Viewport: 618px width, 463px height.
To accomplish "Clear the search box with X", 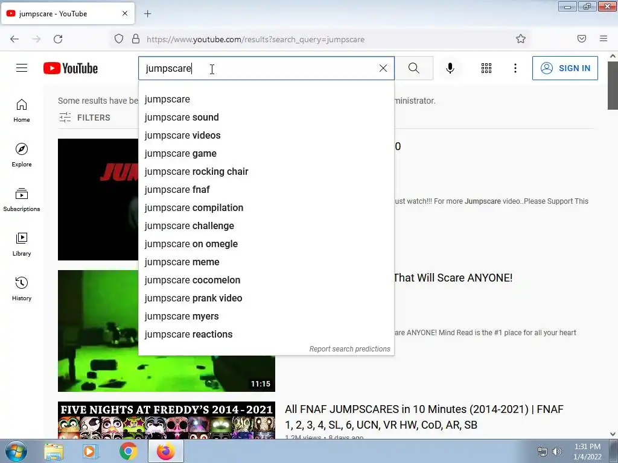I will [383, 68].
